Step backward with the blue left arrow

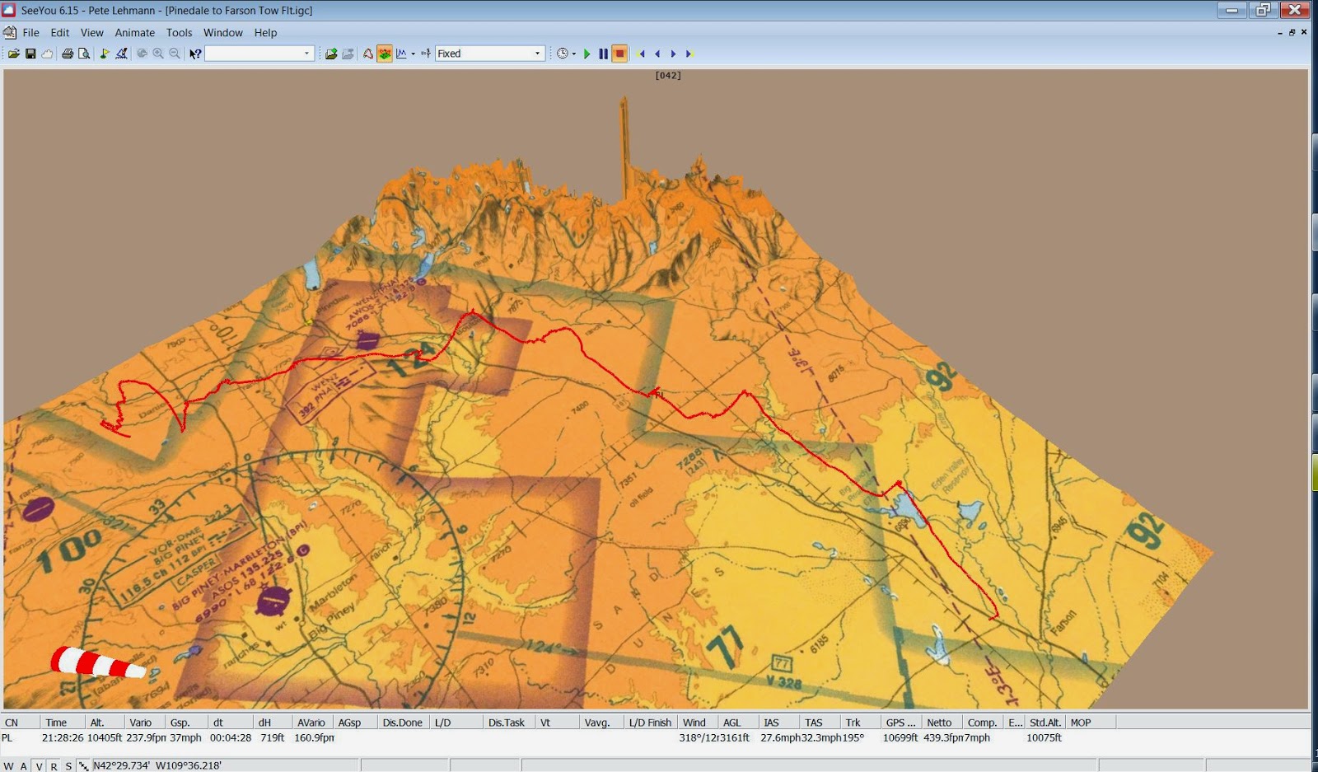pyautogui.click(x=657, y=54)
